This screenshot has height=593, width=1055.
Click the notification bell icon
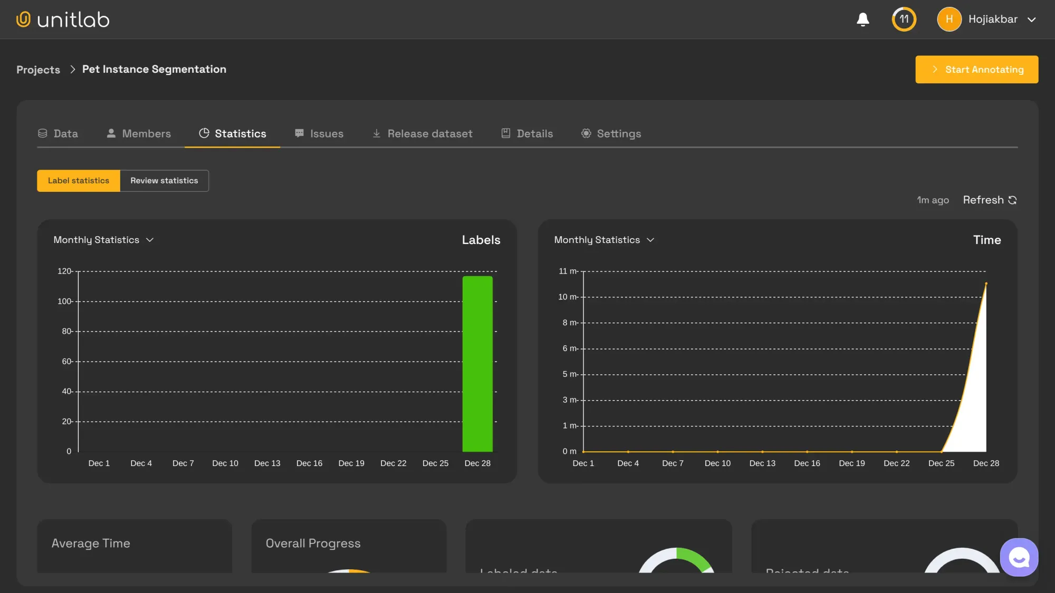[x=863, y=20]
